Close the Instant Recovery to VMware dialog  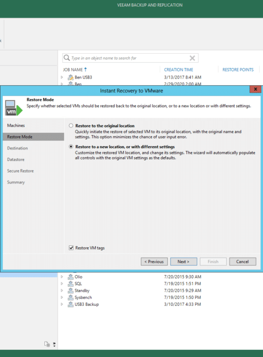[255, 89]
